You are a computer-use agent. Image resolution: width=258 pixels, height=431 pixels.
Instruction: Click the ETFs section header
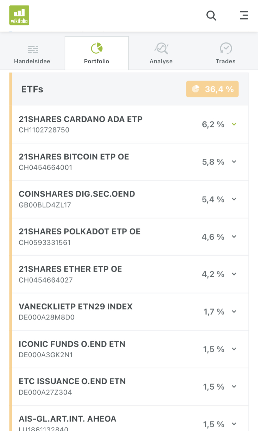(x=32, y=89)
